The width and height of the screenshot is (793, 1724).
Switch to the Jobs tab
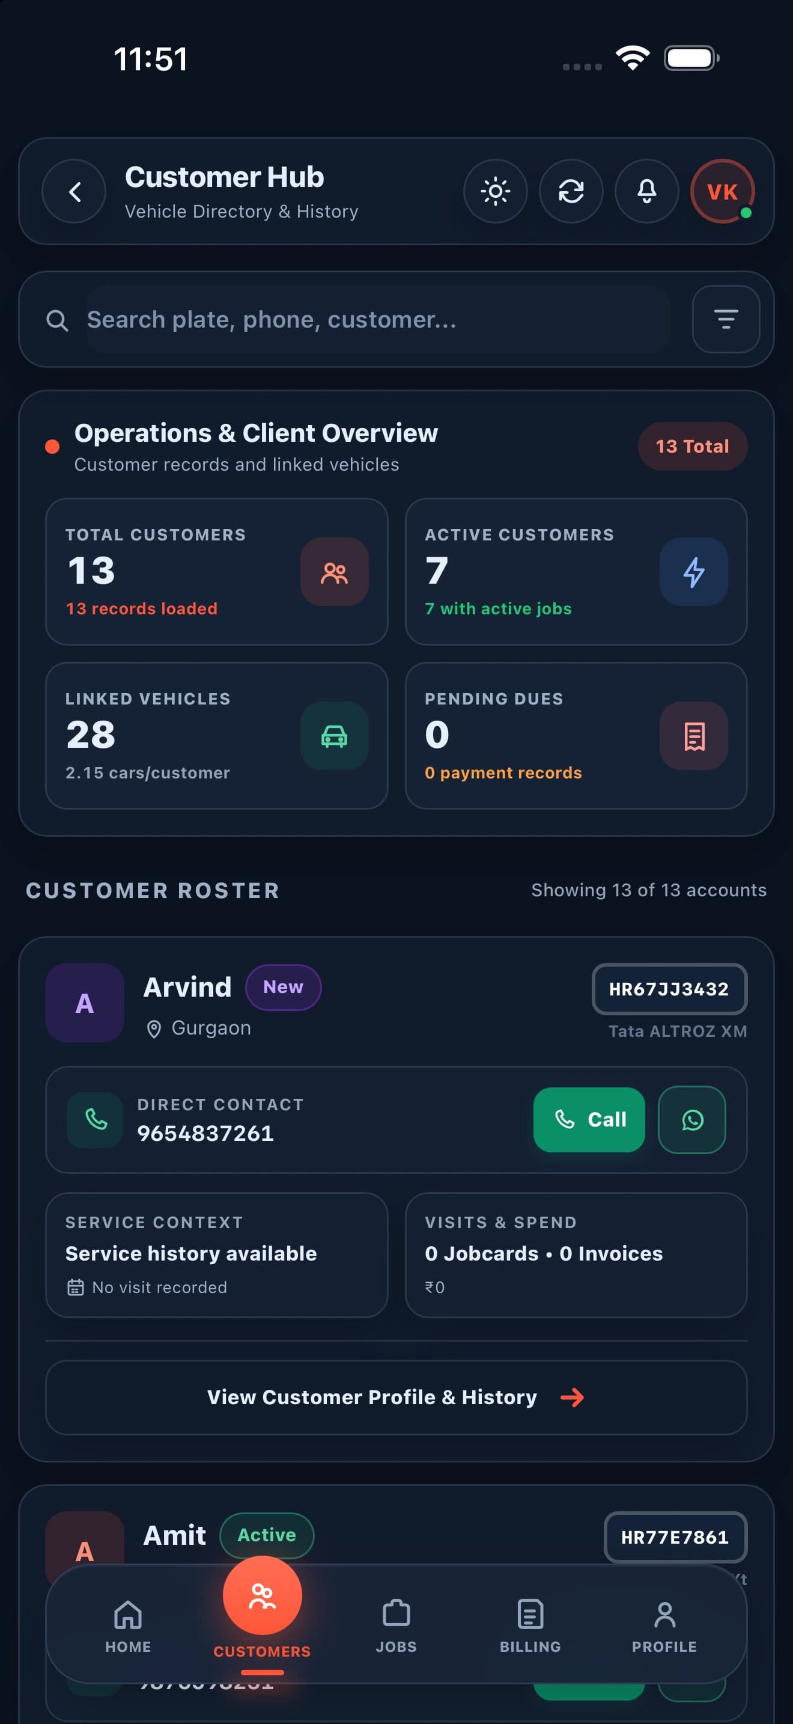click(x=396, y=1627)
